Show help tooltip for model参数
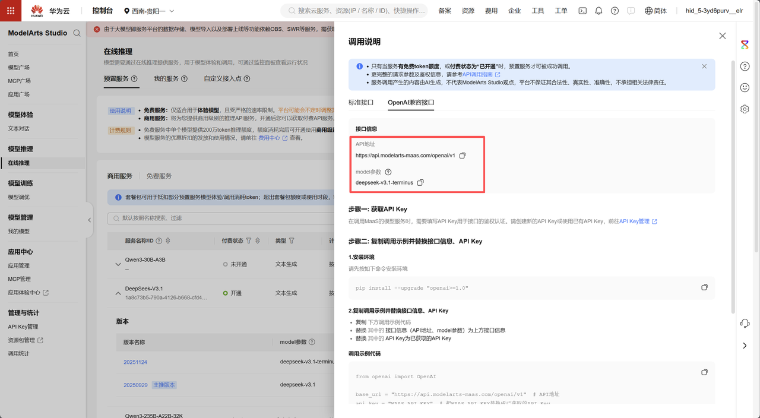The height and width of the screenshot is (418, 760). coord(388,172)
